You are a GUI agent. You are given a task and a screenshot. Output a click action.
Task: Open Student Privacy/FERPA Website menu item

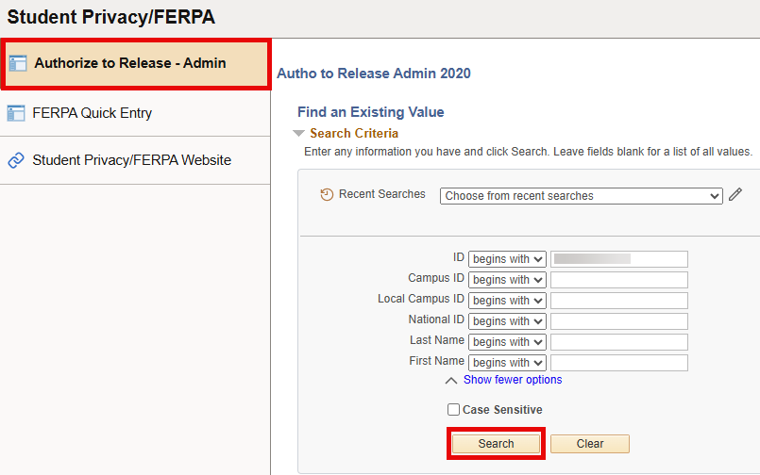click(x=131, y=160)
